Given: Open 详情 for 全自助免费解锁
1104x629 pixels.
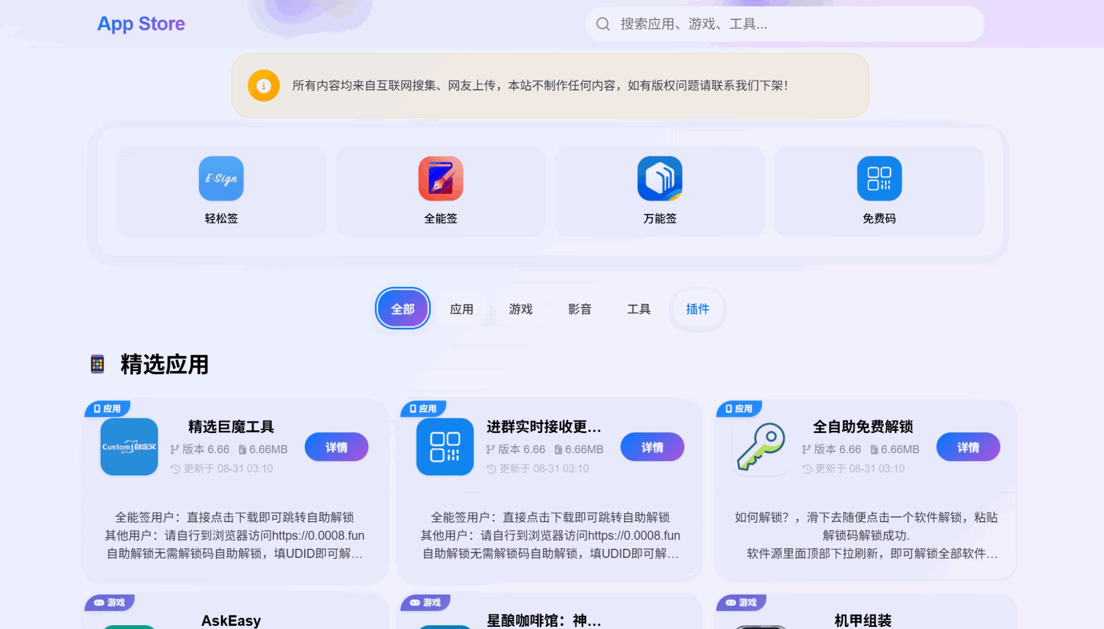Looking at the screenshot, I should point(968,447).
